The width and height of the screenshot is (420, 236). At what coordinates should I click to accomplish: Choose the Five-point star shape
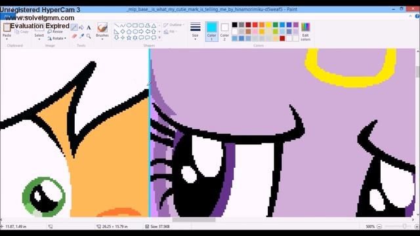click(x=129, y=38)
